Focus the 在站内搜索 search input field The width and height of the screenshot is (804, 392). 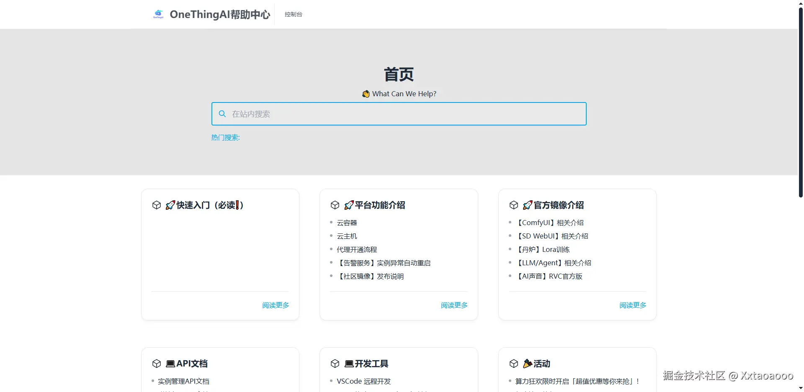(399, 114)
